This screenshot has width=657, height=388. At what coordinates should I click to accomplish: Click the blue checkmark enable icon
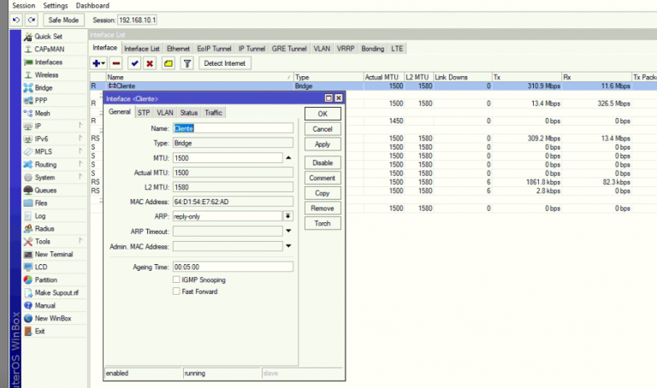click(134, 63)
